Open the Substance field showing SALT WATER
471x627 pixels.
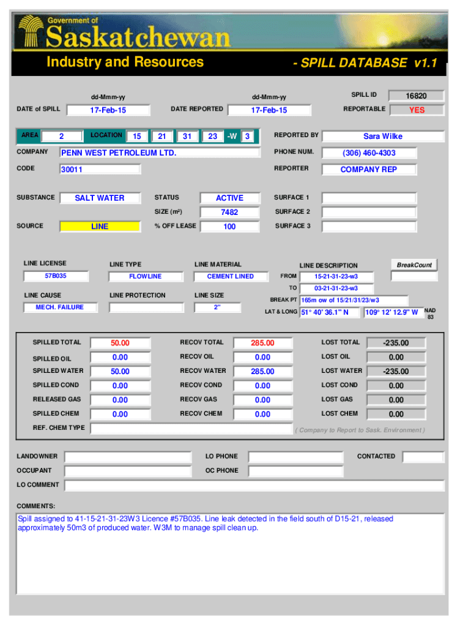pos(99,198)
